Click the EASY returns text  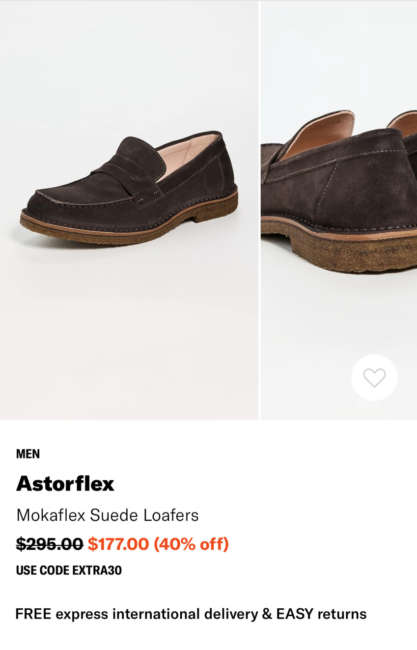321,614
